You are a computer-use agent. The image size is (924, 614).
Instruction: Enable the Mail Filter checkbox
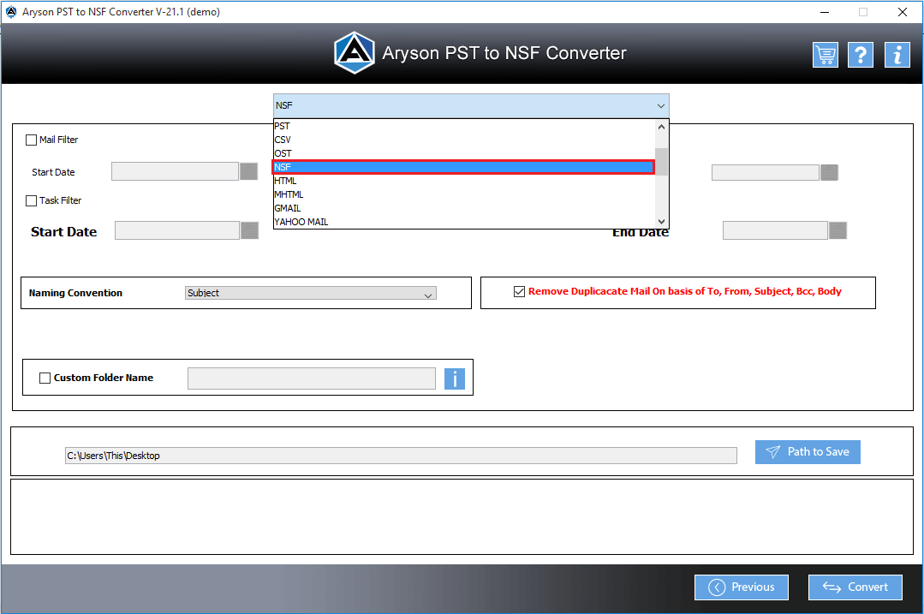pos(31,140)
